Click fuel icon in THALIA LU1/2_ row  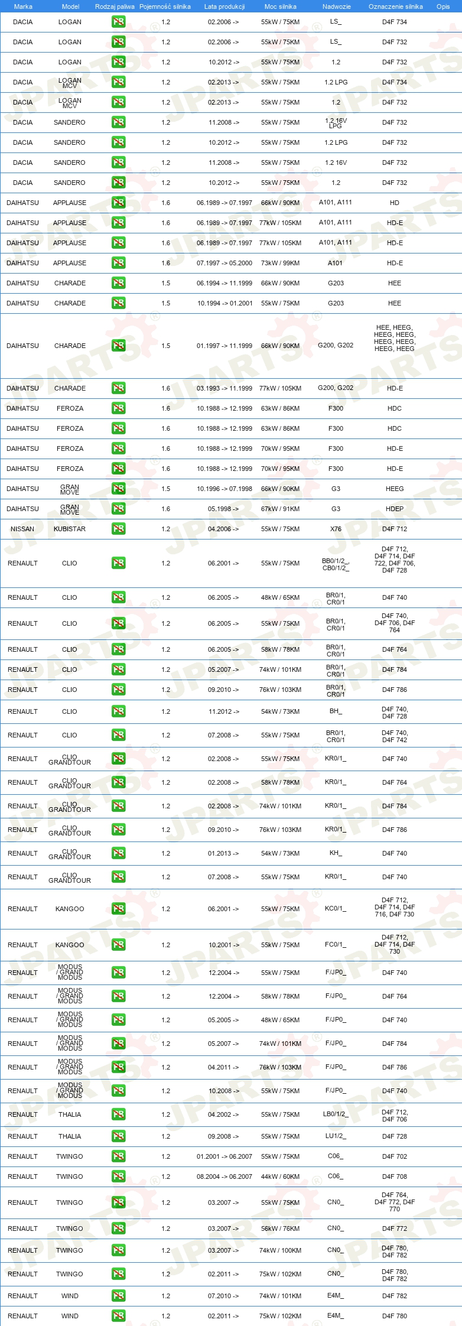pos(118,1136)
